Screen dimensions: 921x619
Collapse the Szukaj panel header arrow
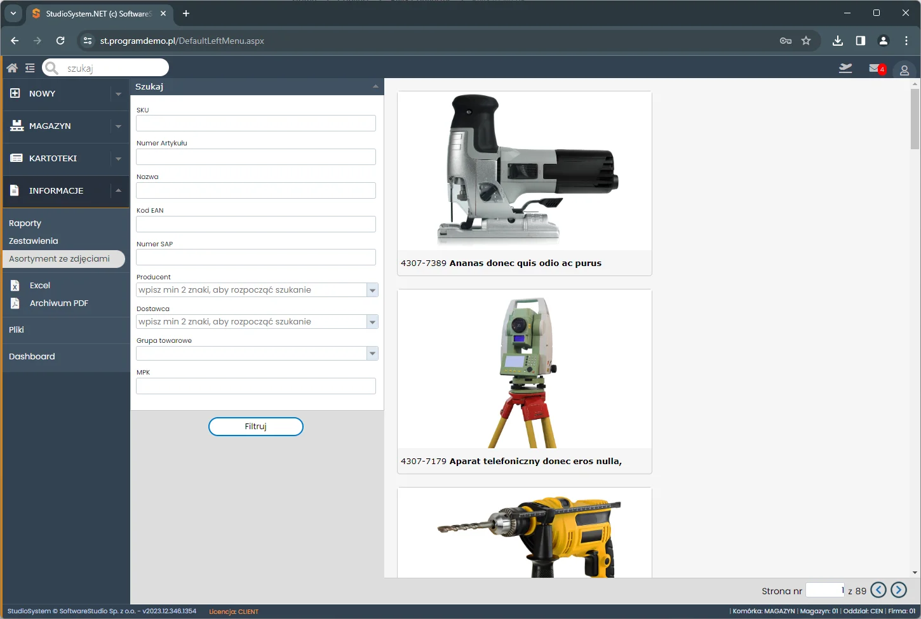[375, 86]
